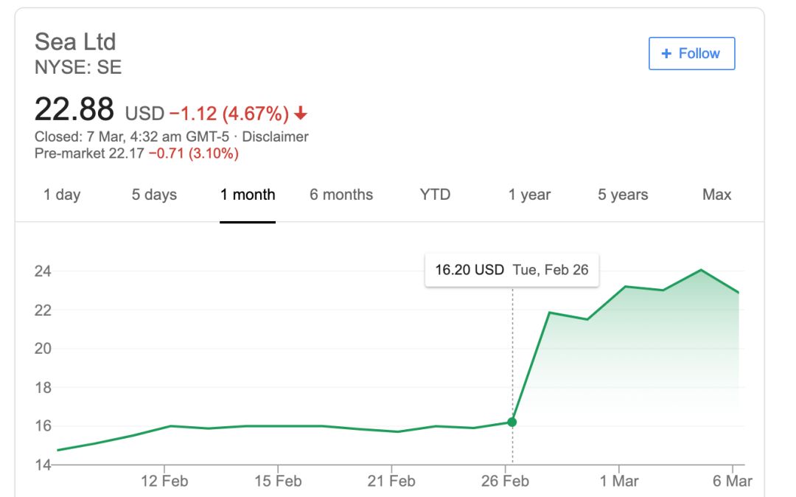Click the 6 Mar axis marker
This screenshot has width=796, height=497.
[x=733, y=481]
